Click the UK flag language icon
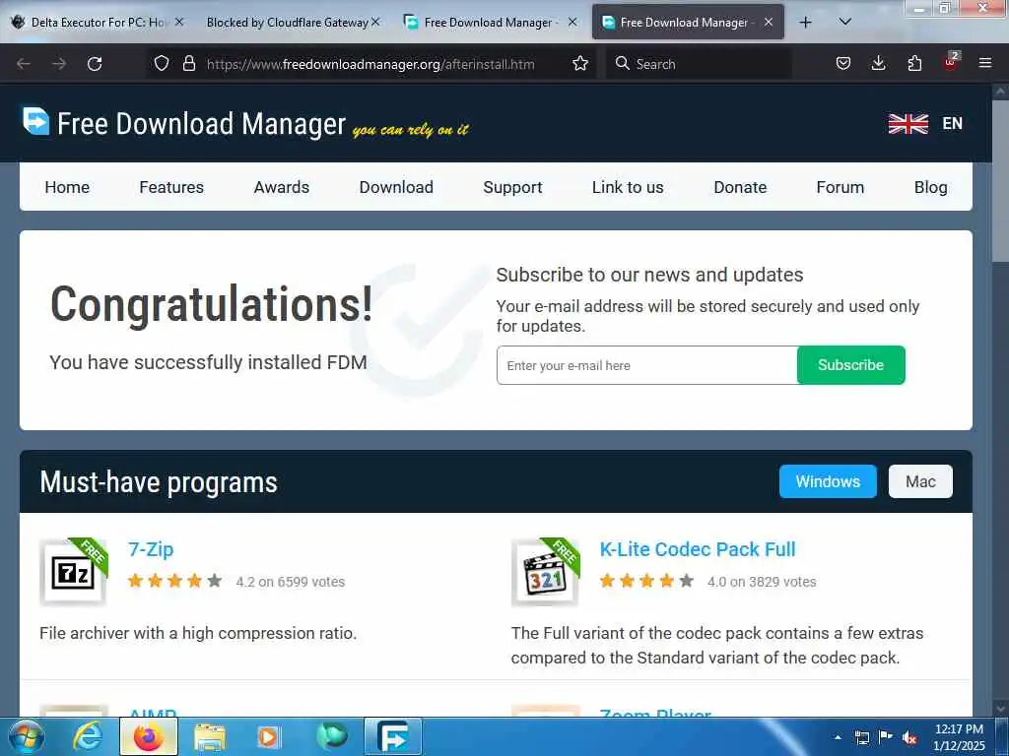 point(908,123)
